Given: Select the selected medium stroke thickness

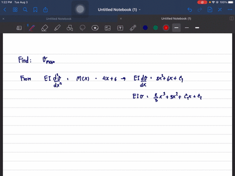Looking at the screenshot, I should tap(176, 28).
